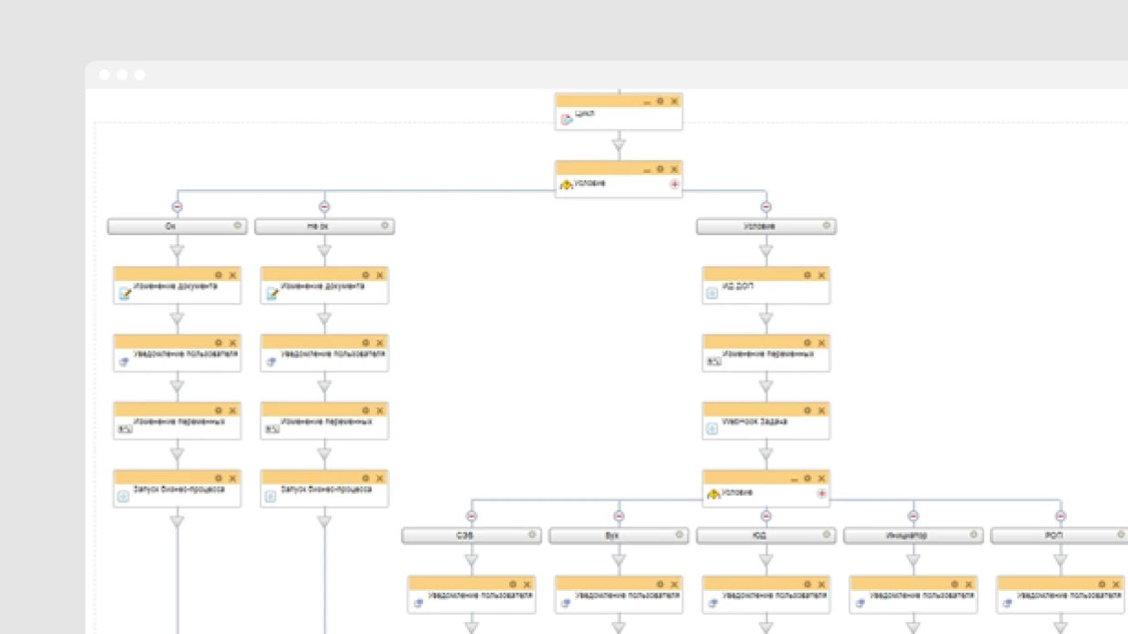
Task: Open settings gear on the Ид РОП block
Action: point(808,275)
